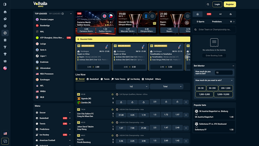The height and width of the screenshot is (146, 259).
Task: Expand Soccer in the Menu list
Action: [x=70, y=113]
